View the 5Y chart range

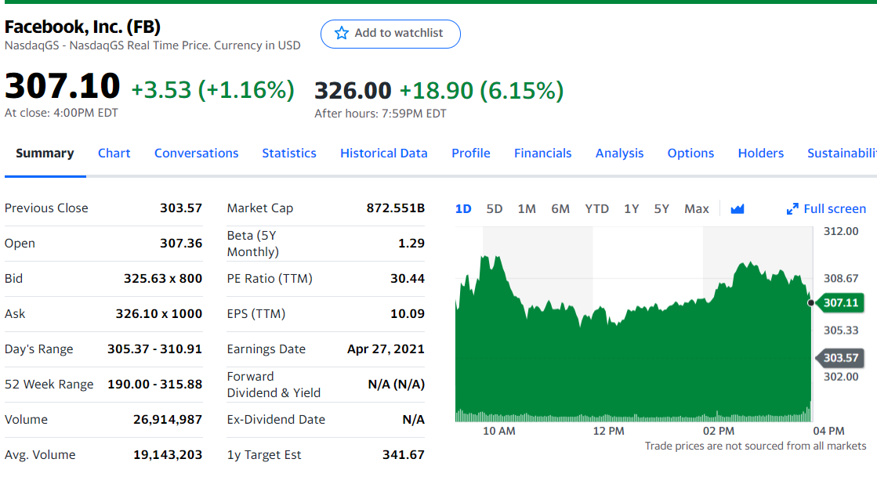661,209
